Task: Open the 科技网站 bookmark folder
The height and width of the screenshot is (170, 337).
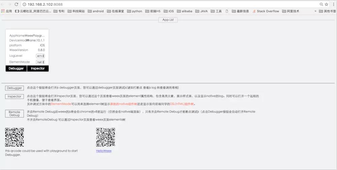Action: 76,11
